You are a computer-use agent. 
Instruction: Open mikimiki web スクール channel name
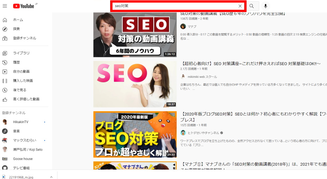click(x=202, y=77)
